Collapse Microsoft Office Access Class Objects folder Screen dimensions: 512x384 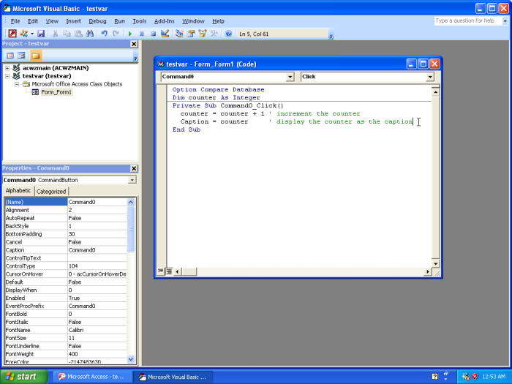(x=17, y=84)
